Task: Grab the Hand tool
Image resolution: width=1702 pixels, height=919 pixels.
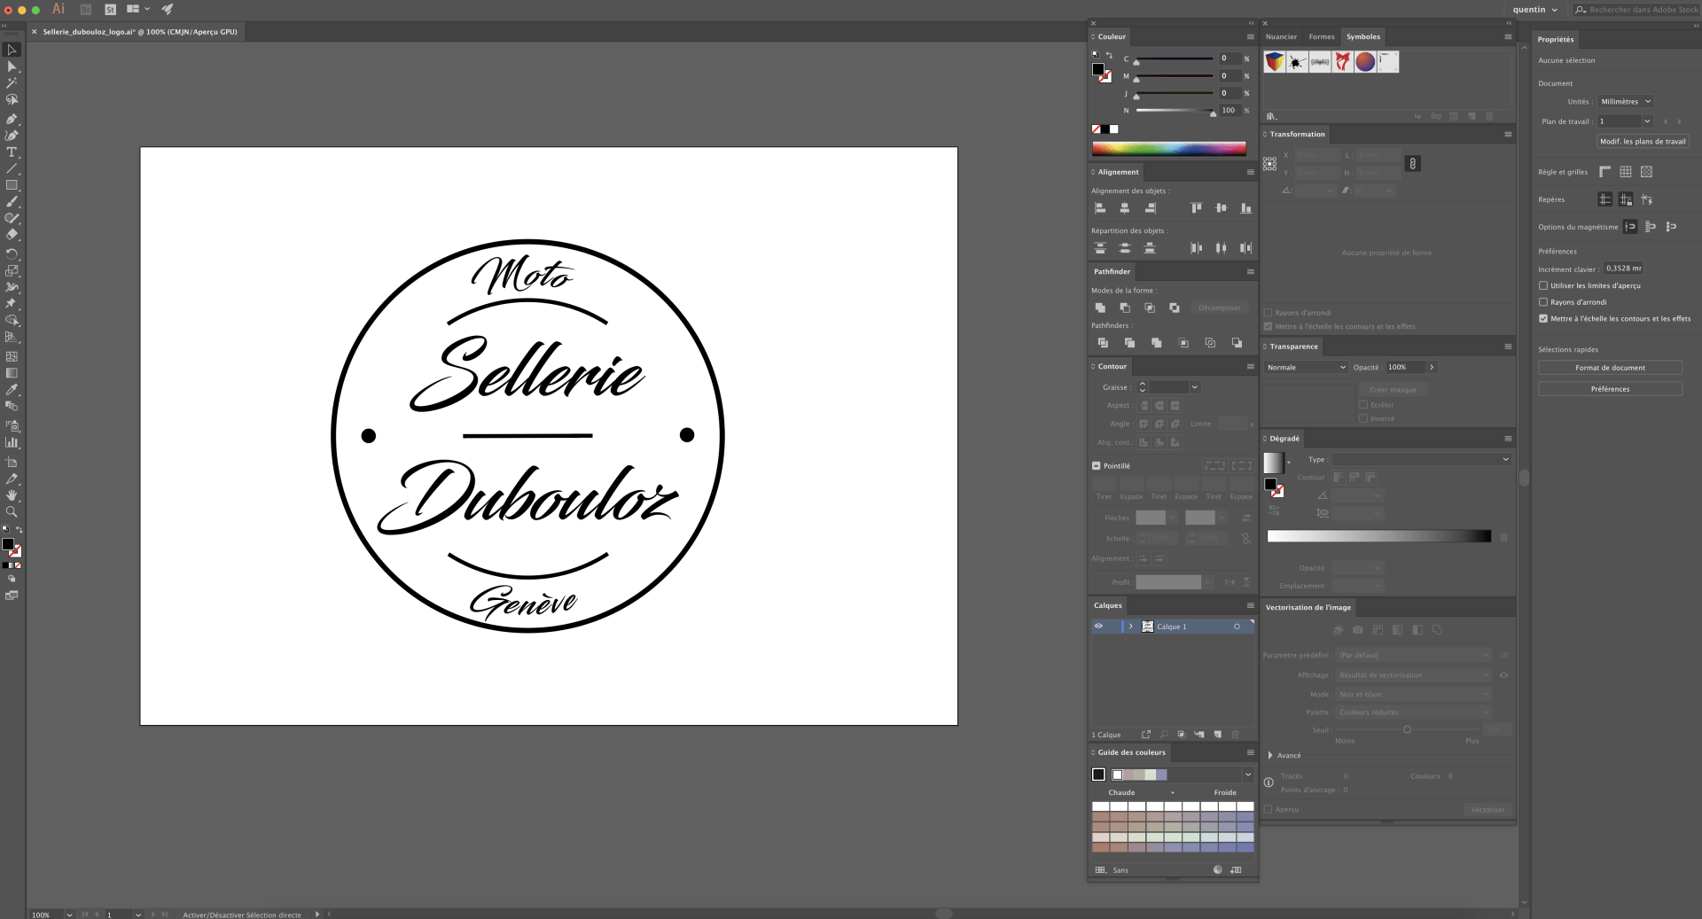Action: click(12, 495)
